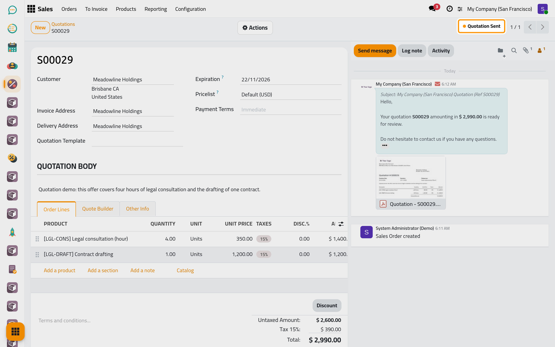Search messages with the chatter magnifier icon
The width and height of the screenshot is (555, 347).
514,51
